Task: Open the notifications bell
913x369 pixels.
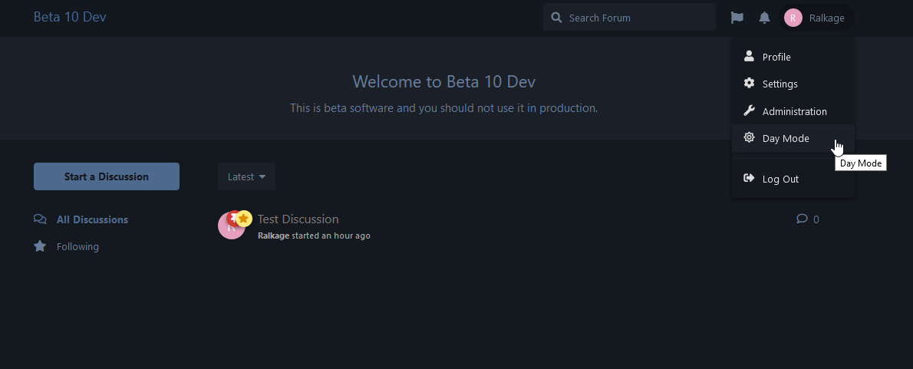Action: pos(764,18)
